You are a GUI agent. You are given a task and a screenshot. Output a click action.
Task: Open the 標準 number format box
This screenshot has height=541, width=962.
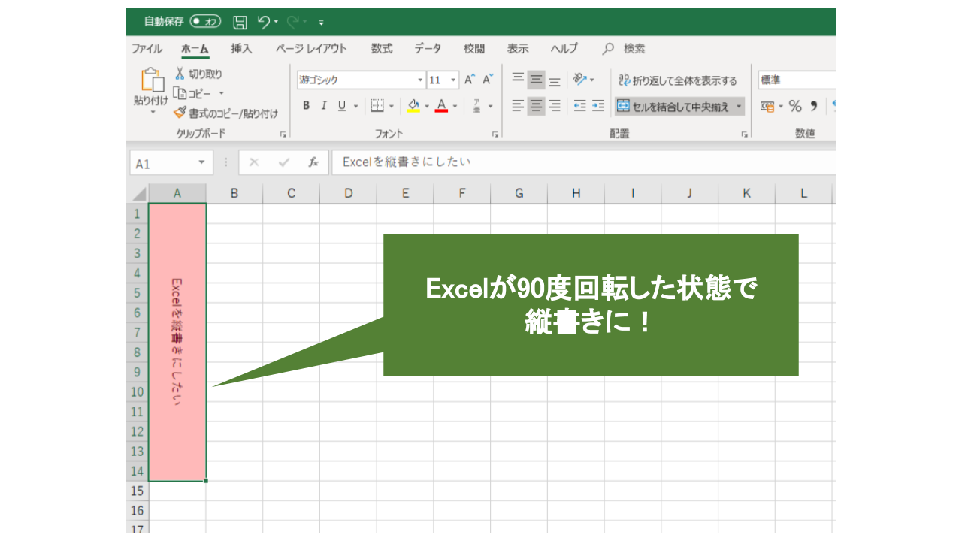[796, 80]
